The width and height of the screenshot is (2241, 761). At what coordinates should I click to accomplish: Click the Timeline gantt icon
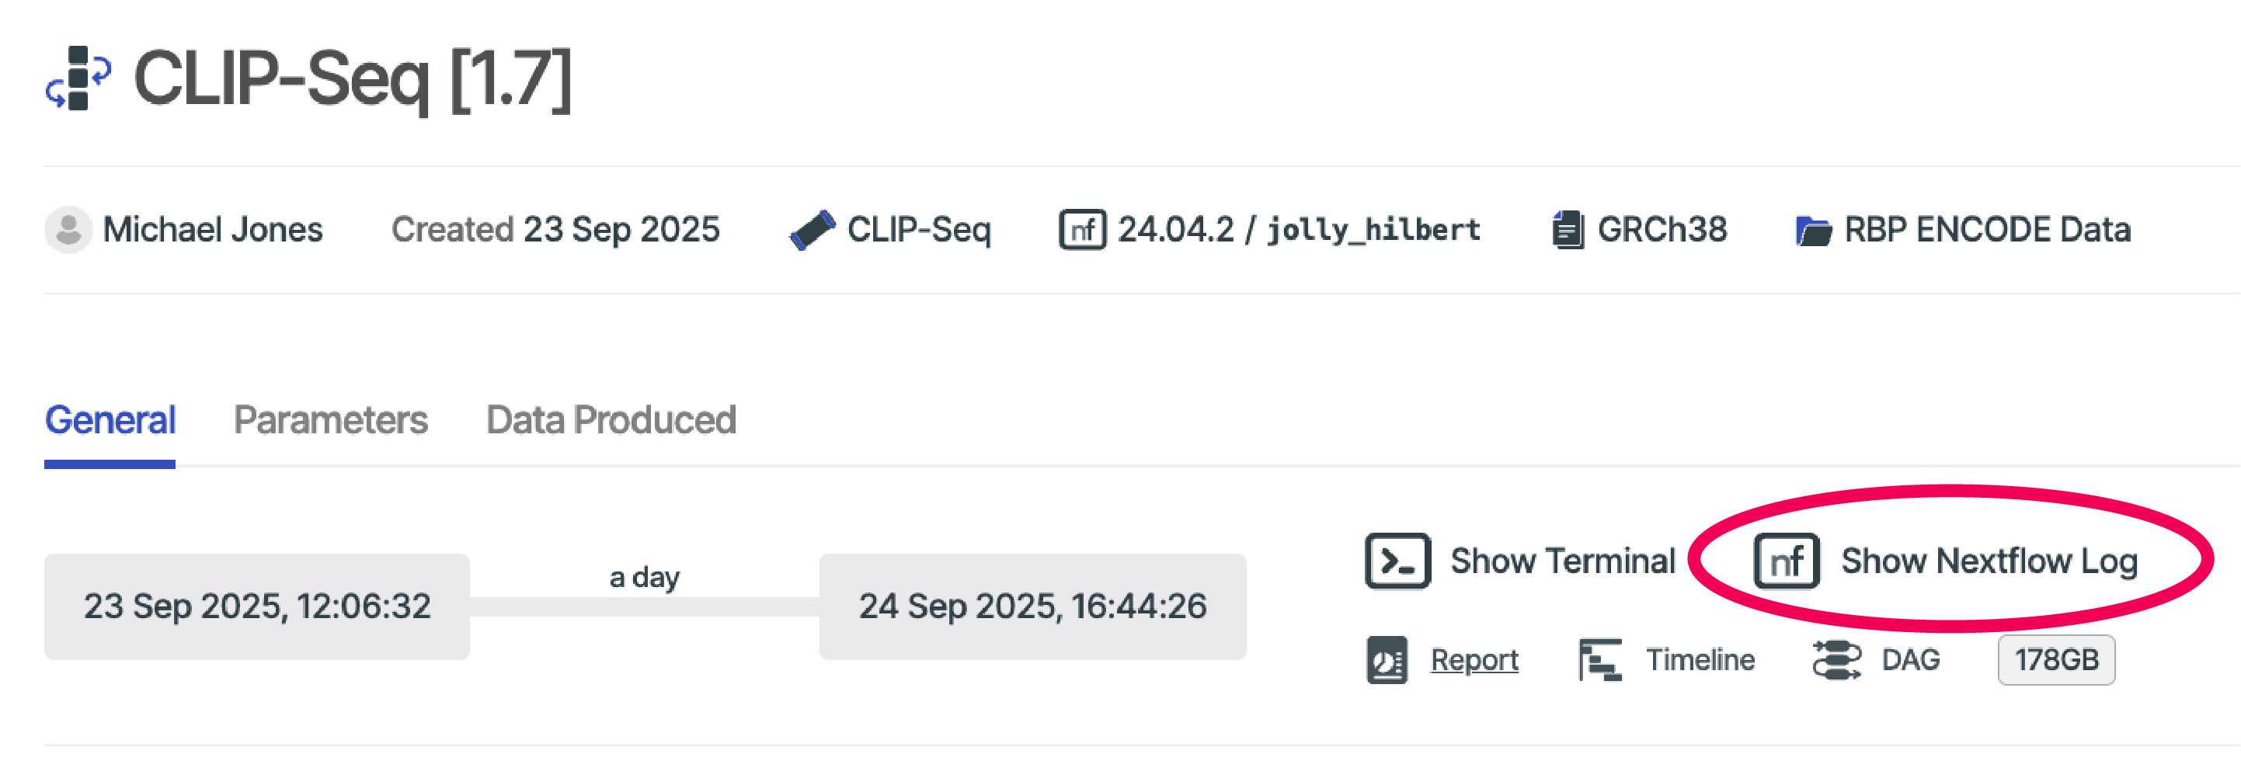1600,660
